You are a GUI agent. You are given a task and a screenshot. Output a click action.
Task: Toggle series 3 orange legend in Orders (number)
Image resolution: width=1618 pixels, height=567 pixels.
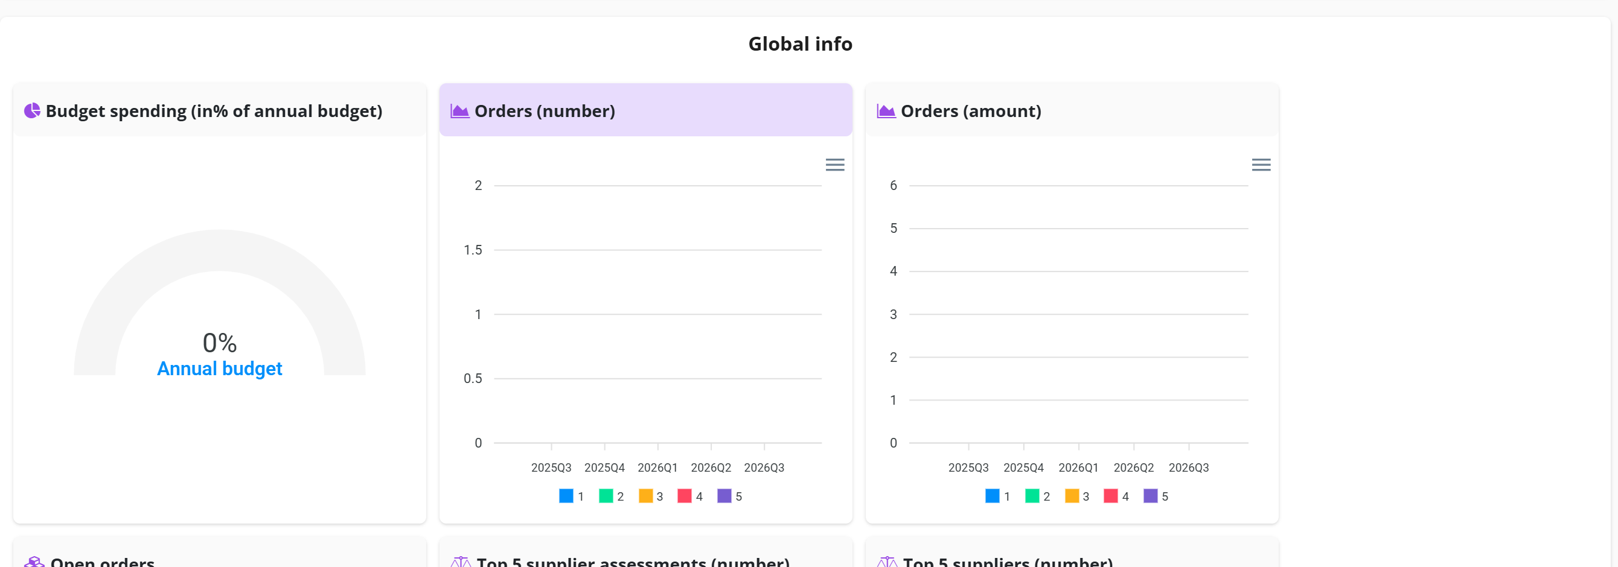(651, 496)
